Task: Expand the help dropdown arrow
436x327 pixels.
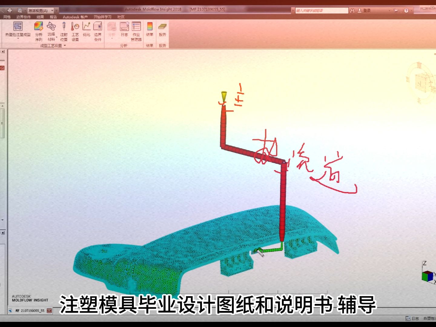Action: tap(411, 11)
